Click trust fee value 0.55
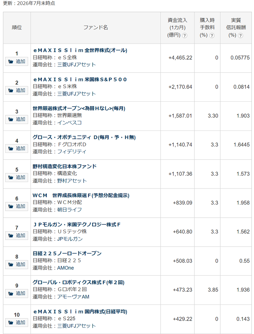 pos(245,261)
